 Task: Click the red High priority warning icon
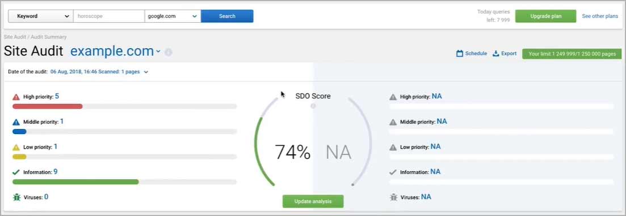coord(16,97)
